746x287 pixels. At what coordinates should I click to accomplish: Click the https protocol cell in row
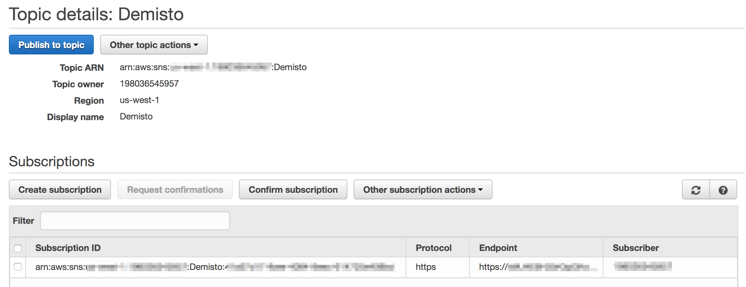point(426,267)
